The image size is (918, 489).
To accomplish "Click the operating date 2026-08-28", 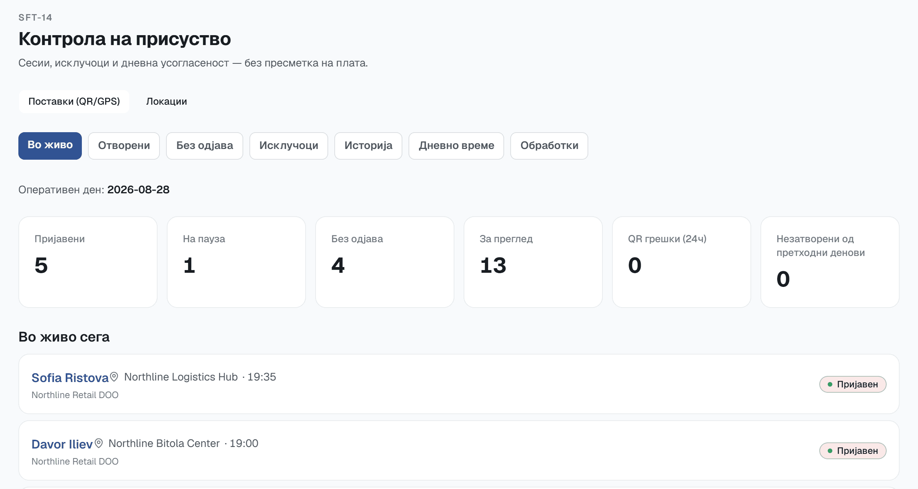I will pyautogui.click(x=138, y=190).
